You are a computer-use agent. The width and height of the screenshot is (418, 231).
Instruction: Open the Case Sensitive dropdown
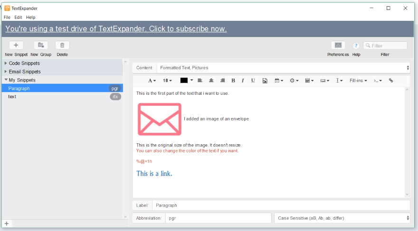tap(342, 218)
